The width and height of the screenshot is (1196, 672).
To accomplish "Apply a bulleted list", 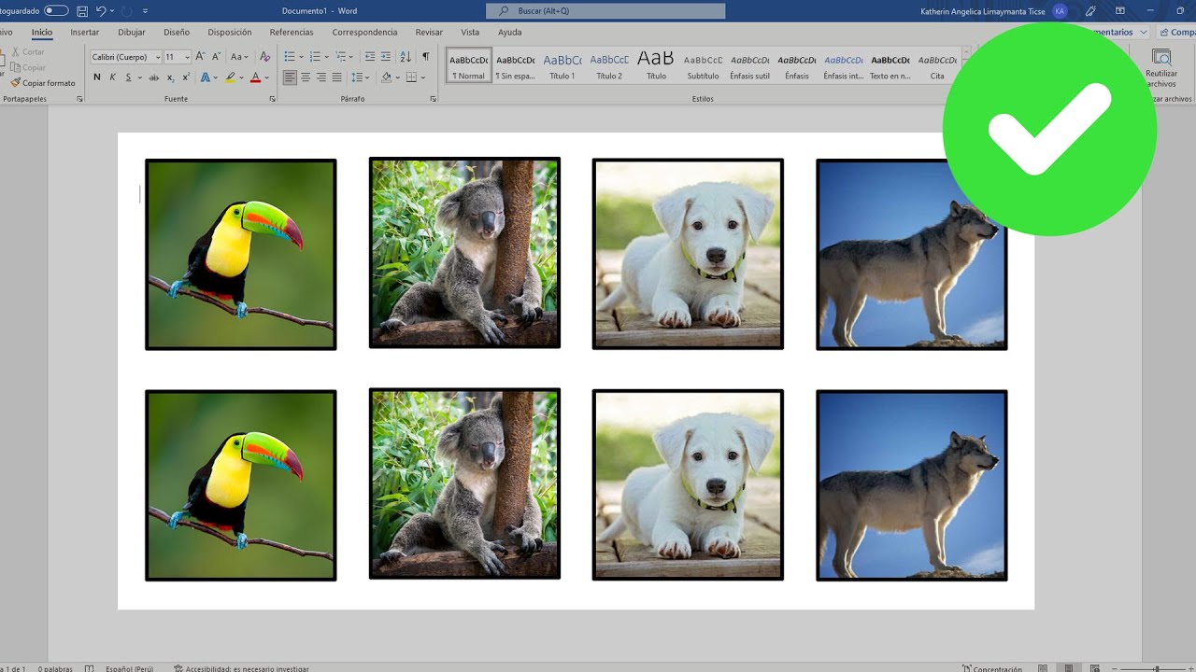I will [289, 57].
